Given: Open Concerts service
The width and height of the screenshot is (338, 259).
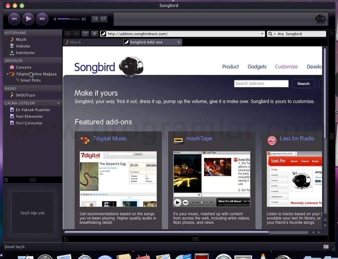Looking at the screenshot, I should 24,67.
